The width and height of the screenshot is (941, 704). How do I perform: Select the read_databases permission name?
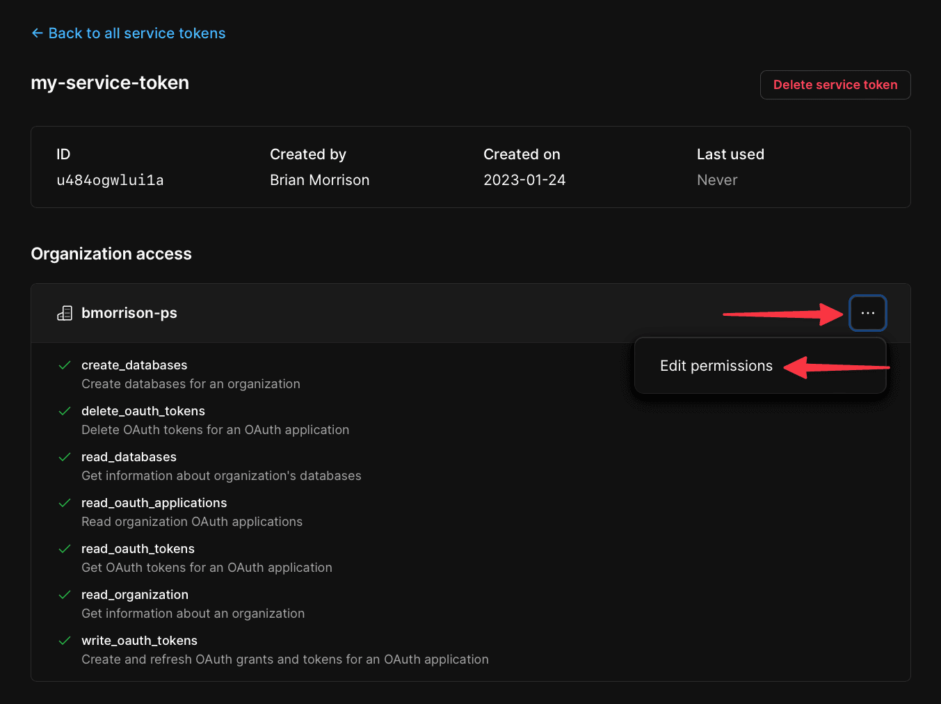(129, 457)
